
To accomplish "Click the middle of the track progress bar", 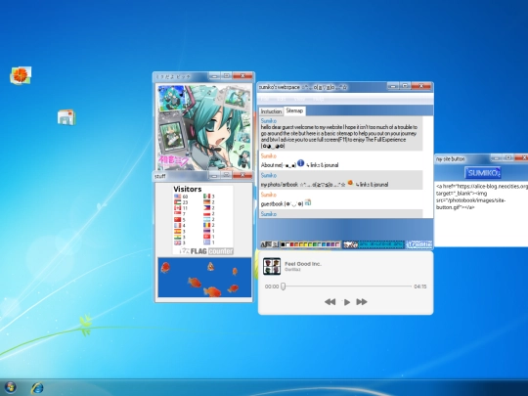I will tap(346, 286).
